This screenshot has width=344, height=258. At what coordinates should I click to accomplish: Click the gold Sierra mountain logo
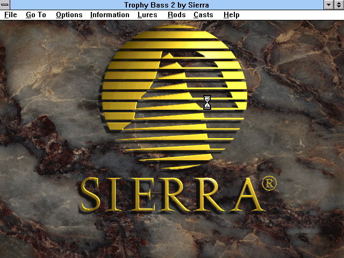click(x=174, y=97)
